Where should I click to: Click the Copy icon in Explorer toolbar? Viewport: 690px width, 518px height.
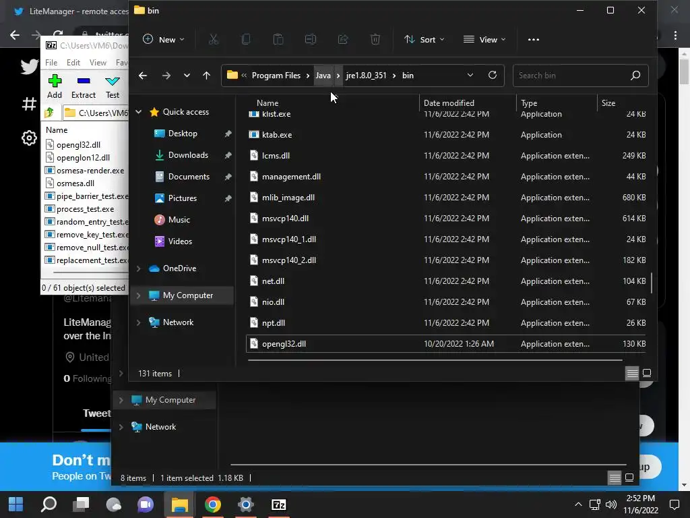(x=246, y=40)
